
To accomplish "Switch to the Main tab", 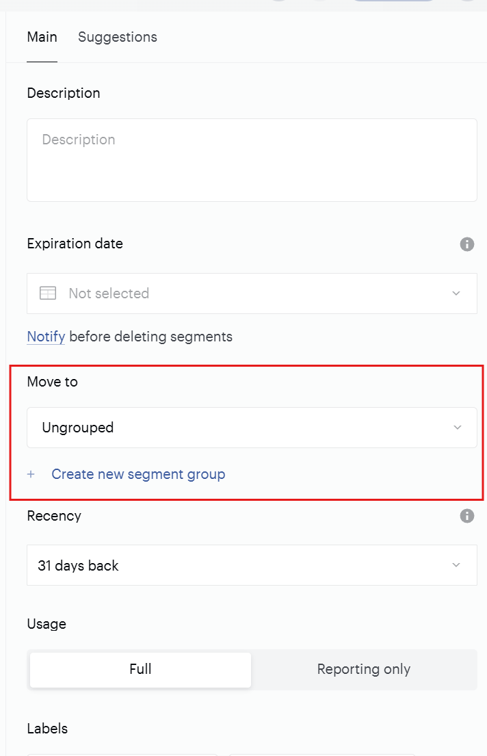I will tap(42, 37).
